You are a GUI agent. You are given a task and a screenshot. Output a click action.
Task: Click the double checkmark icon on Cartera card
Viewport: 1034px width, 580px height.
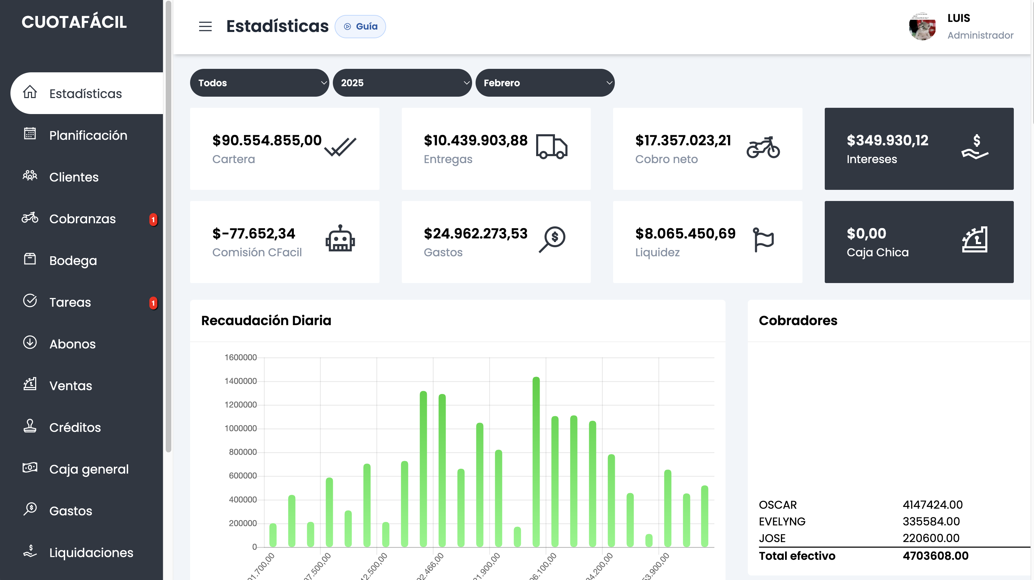point(340,147)
